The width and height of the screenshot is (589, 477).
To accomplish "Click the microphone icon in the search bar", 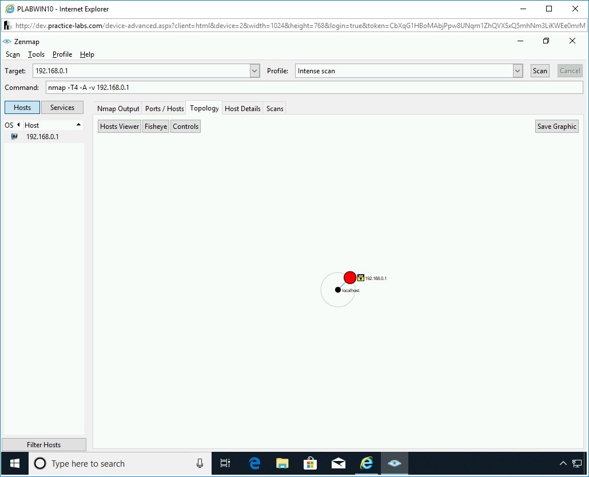I will 199,463.
